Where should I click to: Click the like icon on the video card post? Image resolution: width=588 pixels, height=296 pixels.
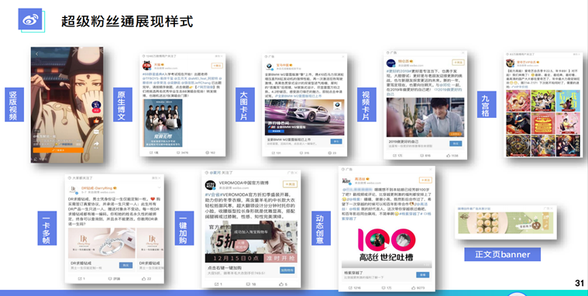tap(448, 155)
